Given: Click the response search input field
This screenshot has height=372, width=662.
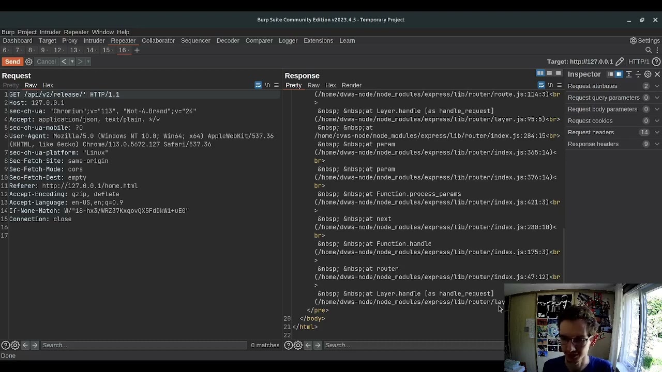Looking at the screenshot, I should [x=414, y=345].
